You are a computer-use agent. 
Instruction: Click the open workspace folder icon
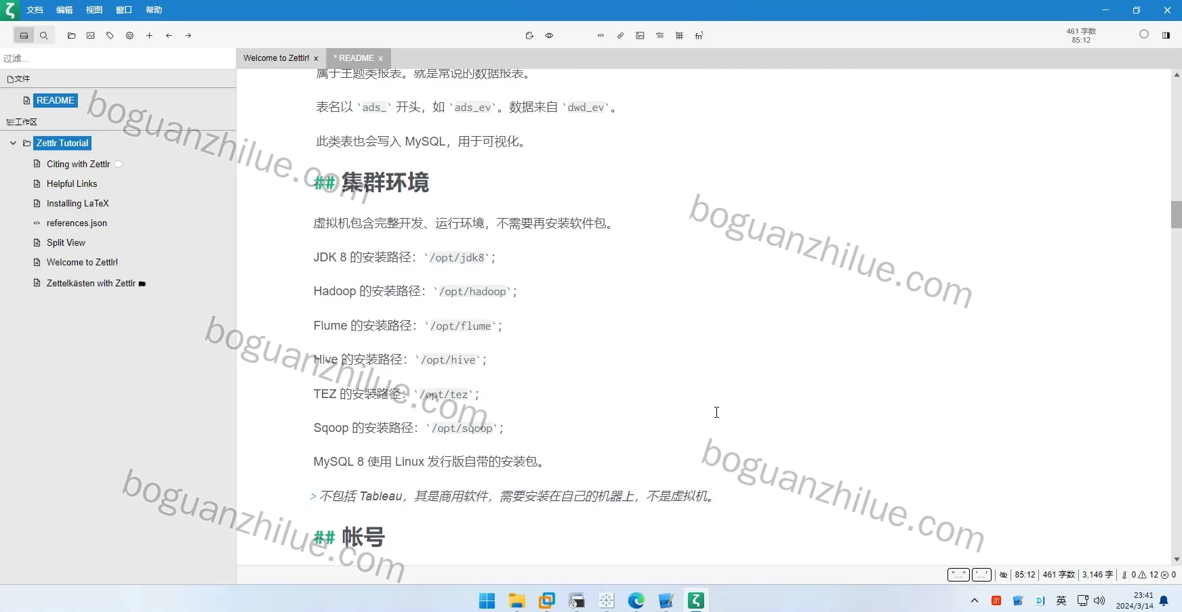click(71, 36)
